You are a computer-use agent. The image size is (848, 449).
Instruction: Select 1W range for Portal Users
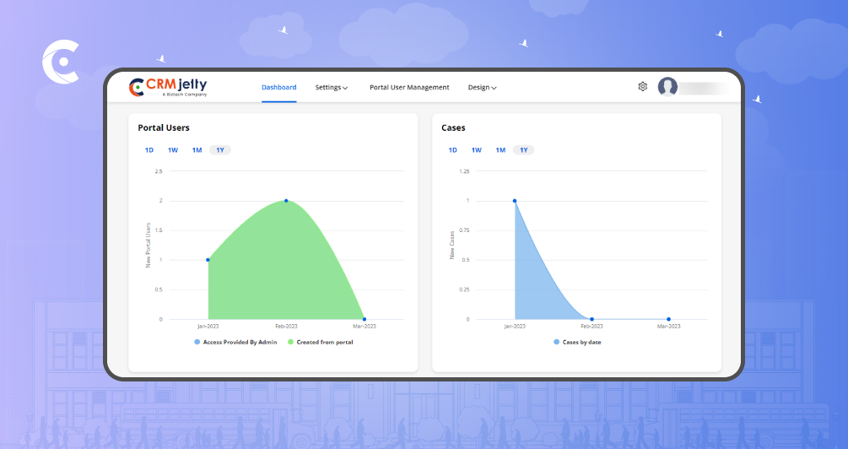[173, 150]
